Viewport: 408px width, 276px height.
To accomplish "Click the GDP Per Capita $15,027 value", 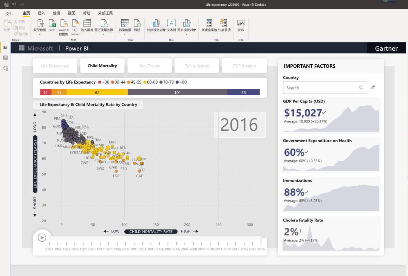I will coord(303,113).
